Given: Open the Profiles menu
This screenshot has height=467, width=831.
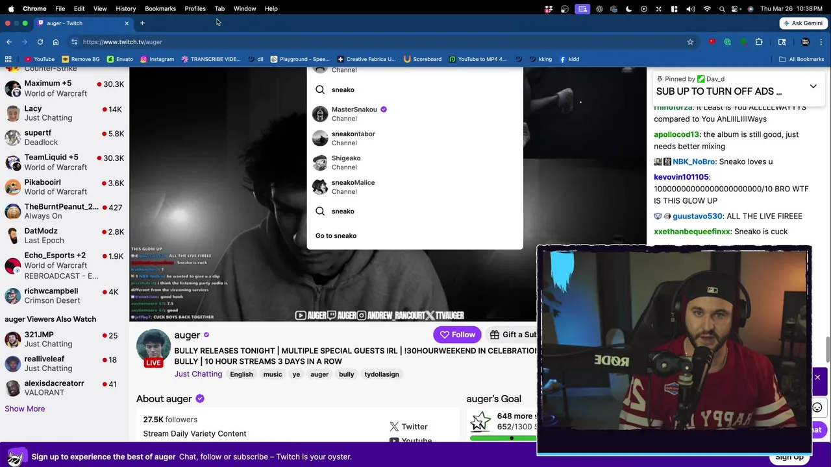Looking at the screenshot, I should (x=195, y=8).
